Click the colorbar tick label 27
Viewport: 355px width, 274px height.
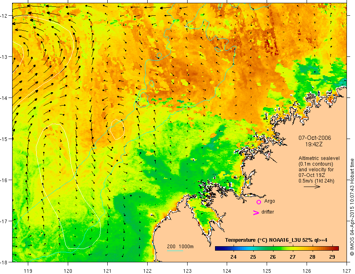pyautogui.click(x=292, y=257)
